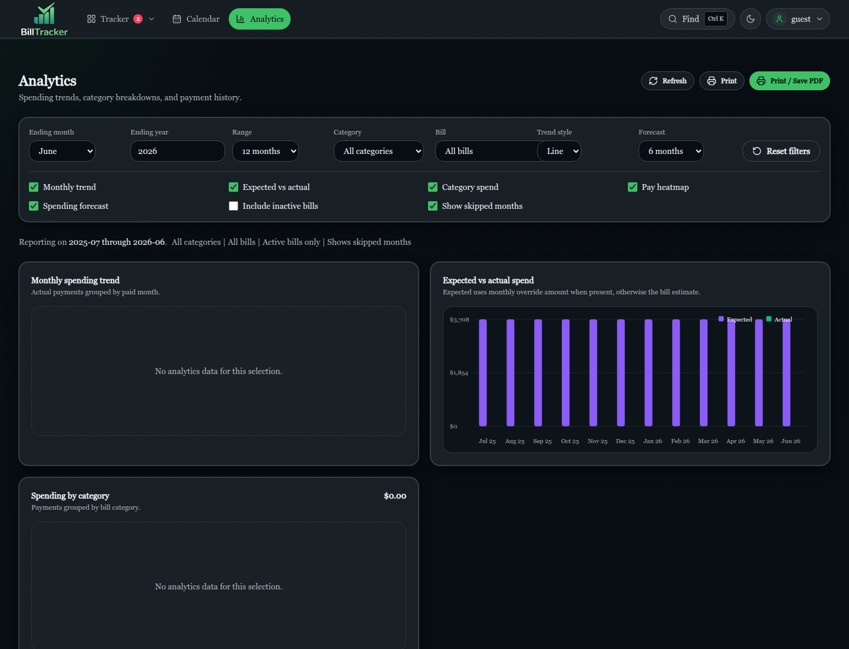Click the purple Expected legend swatch
Image resolution: width=849 pixels, height=649 pixels.
pos(721,319)
